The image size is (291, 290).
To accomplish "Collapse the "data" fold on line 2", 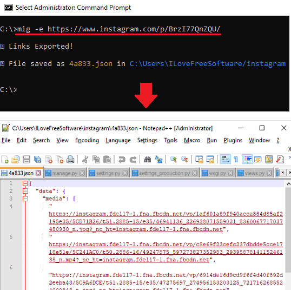I will tap(25, 191).
